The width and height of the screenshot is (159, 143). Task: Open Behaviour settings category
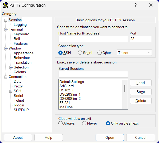pyautogui.click(x=22, y=58)
